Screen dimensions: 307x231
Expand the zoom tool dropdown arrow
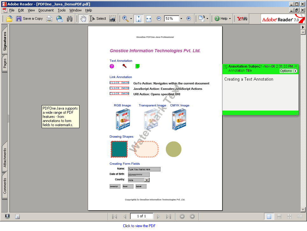131,19
